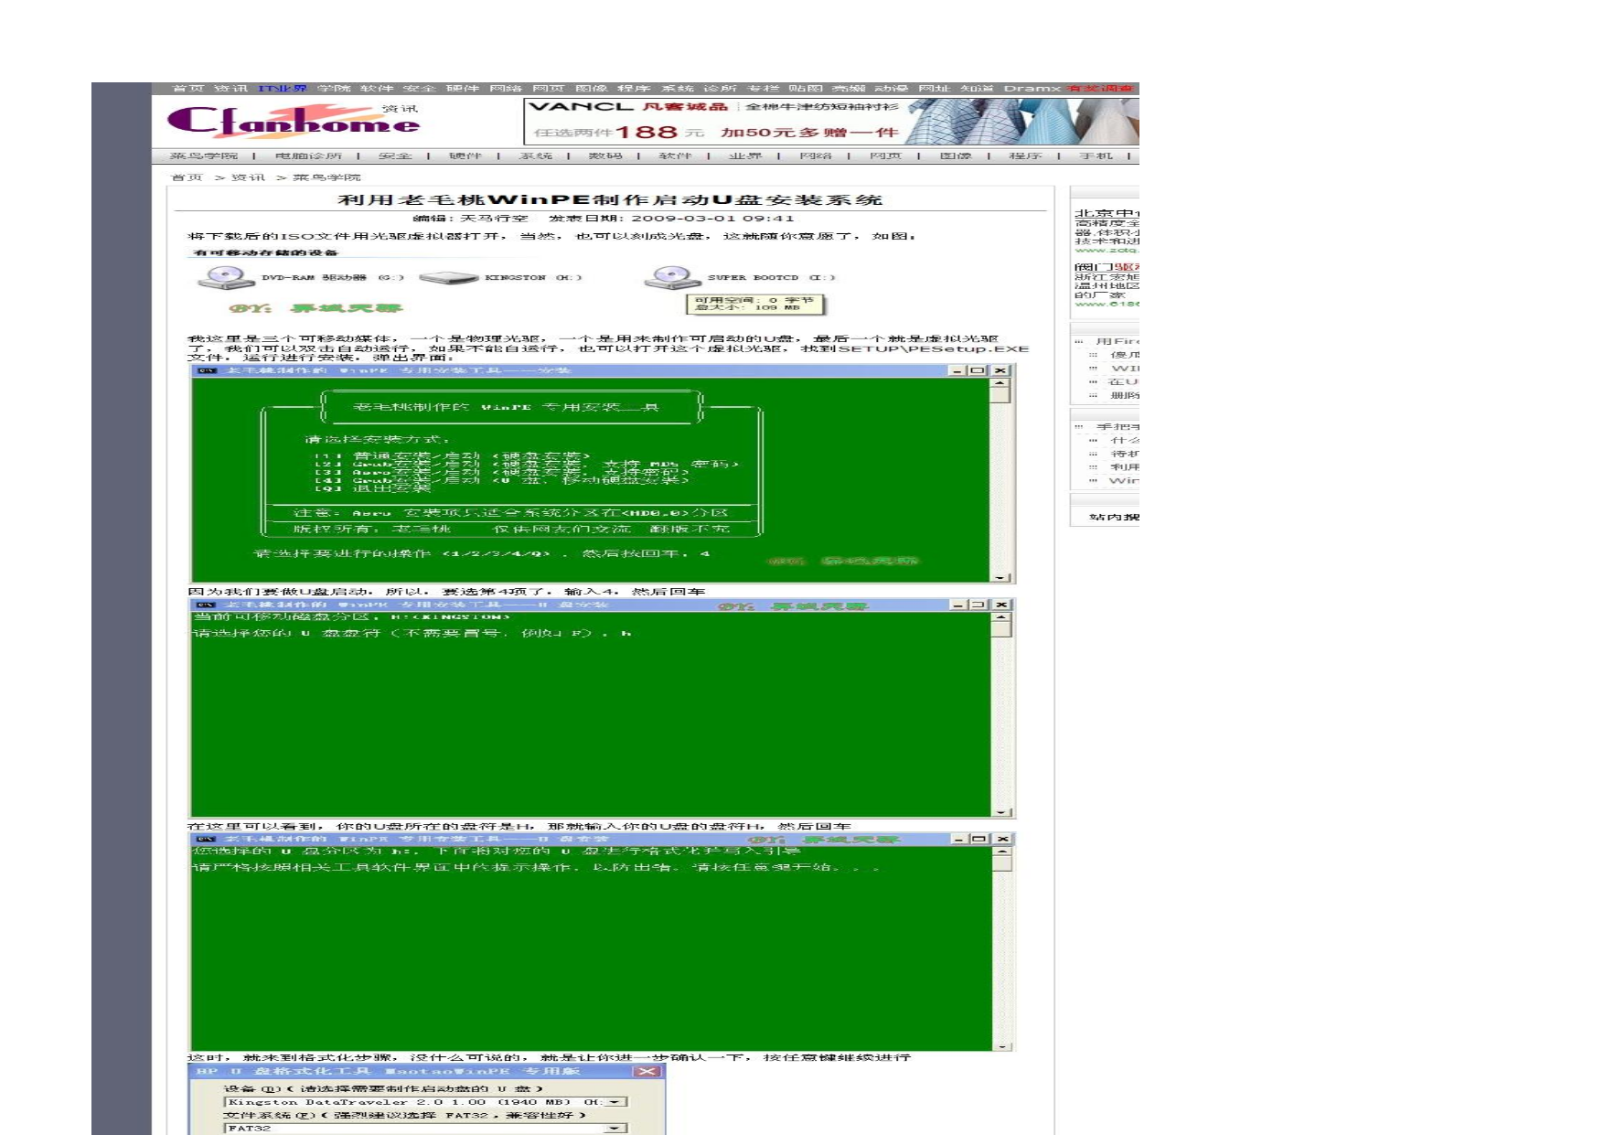This screenshot has width=1604, height=1135.
Task: Click the KINGSTON (H:) removable drive icon
Action: pyautogui.click(x=449, y=277)
